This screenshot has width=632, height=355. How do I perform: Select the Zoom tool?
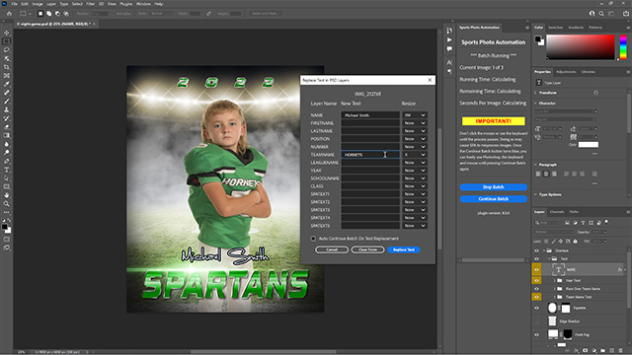[x=7, y=204]
